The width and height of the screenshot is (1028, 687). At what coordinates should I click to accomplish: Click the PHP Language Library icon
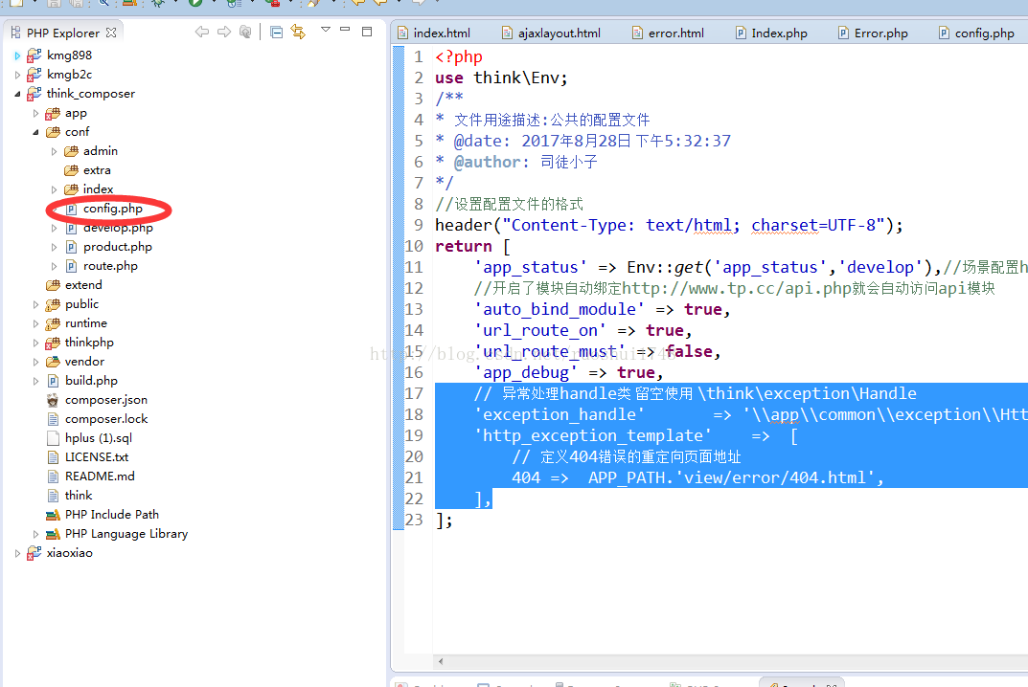pos(53,535)
